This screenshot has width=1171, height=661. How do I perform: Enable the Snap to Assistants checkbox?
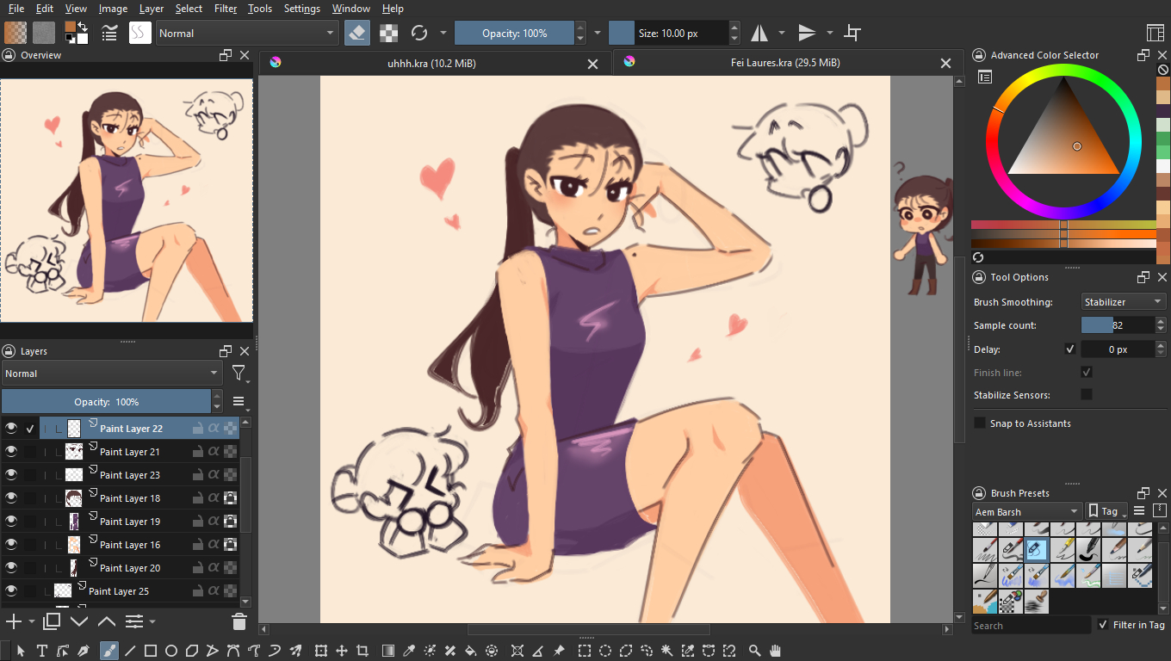click(x=980, y=423)
